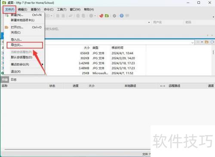Viewport: 215px width, 157px height.
Task: Click the grayed transfer arrows toolbar icon
Action: pos(71,15)
